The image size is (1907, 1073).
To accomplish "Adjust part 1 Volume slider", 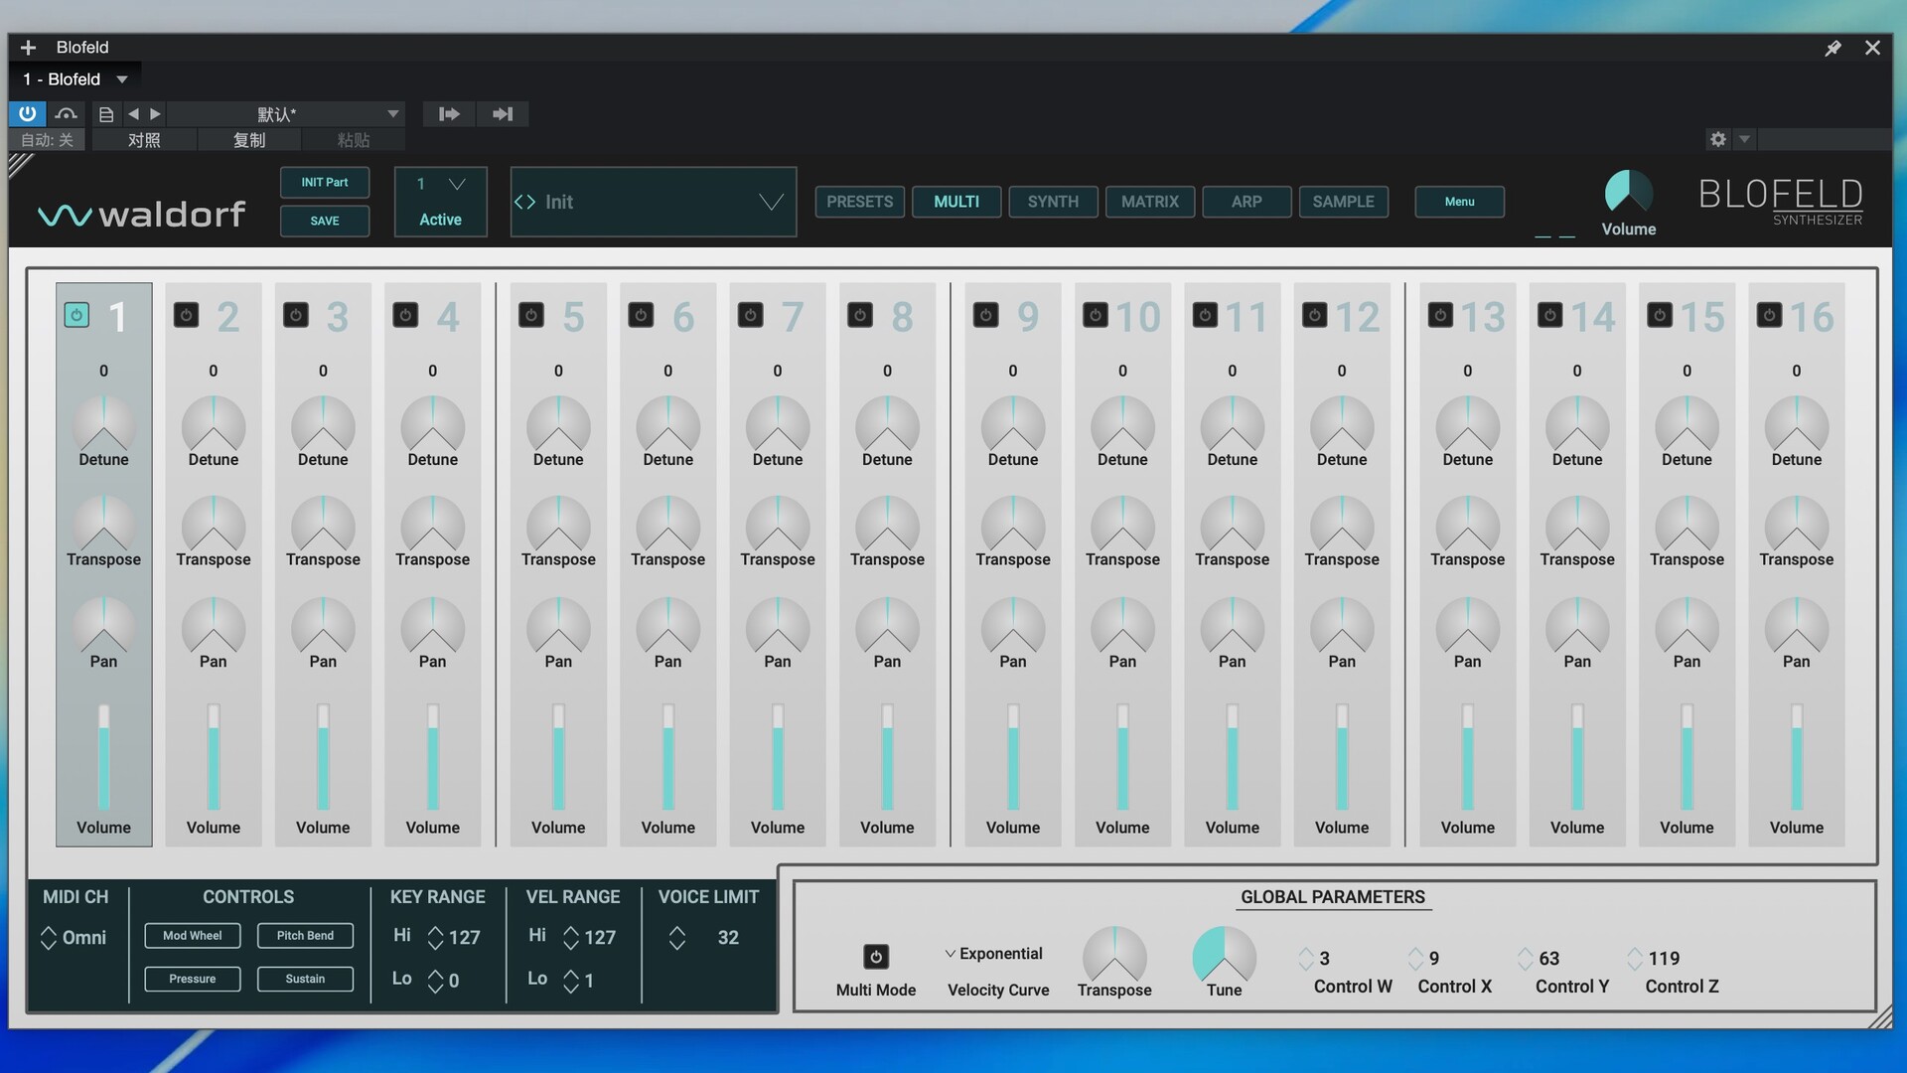I will 103,757.
